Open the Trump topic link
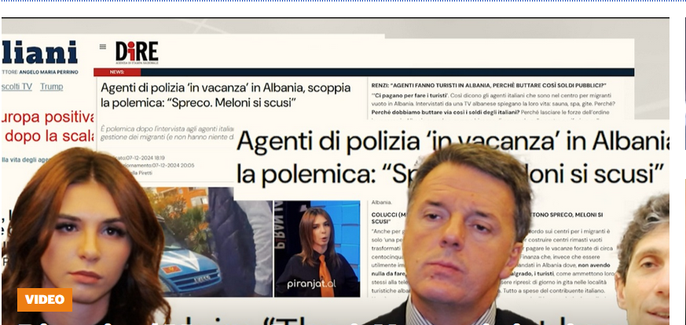The height and width of the screenshot is (325, 686). [52, 86]
